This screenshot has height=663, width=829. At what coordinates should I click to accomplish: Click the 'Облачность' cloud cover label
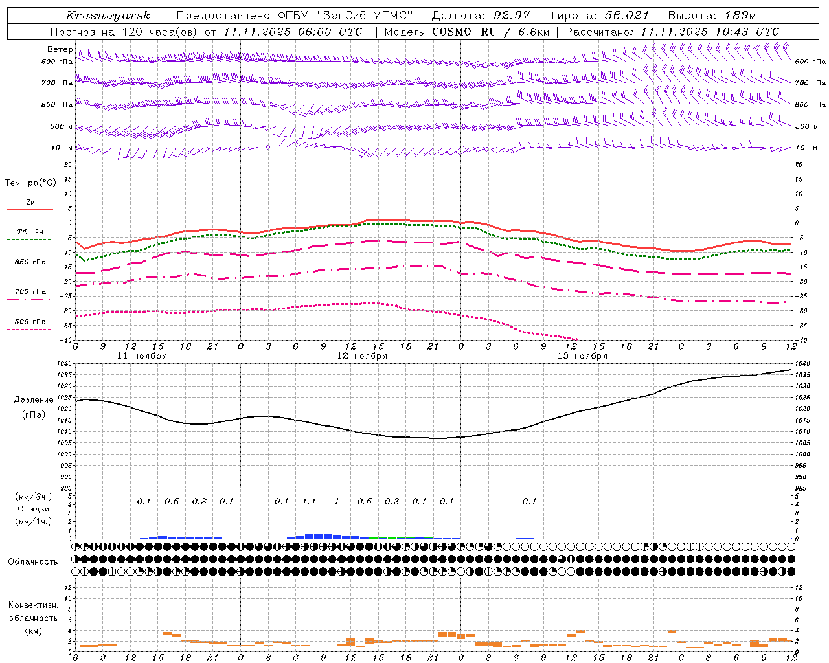pos(33,561)
